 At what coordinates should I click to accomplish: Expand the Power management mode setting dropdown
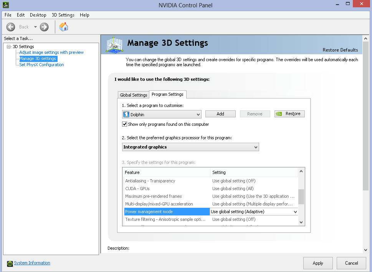pyautogui.click(x=295, y=212)
